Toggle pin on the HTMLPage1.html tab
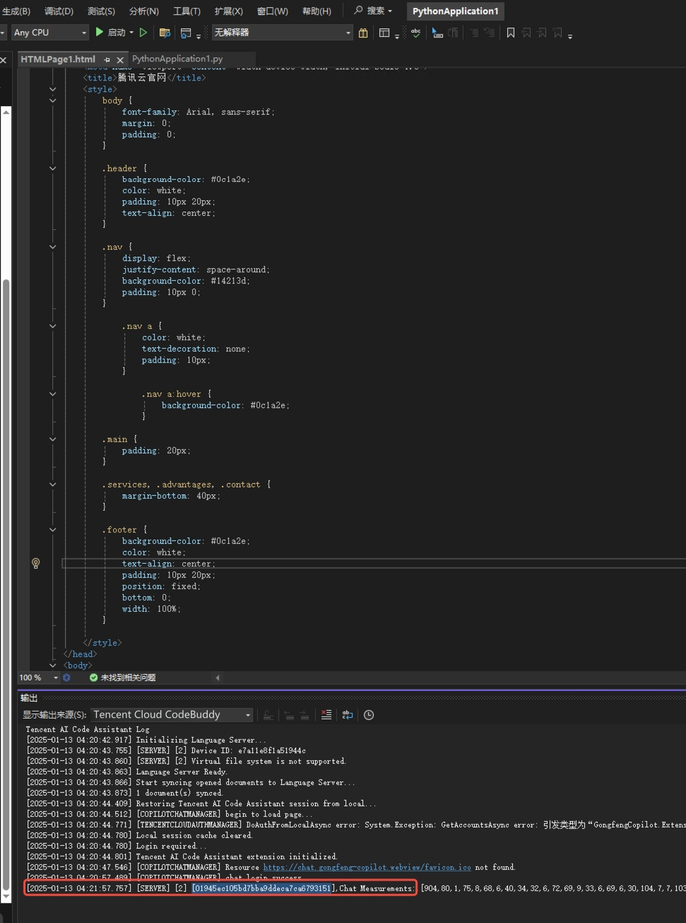 107,59
